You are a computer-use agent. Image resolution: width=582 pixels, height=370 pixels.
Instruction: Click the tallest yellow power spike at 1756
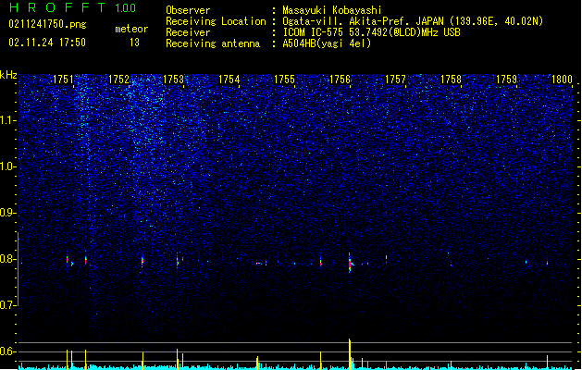click(x=350, y=353)
